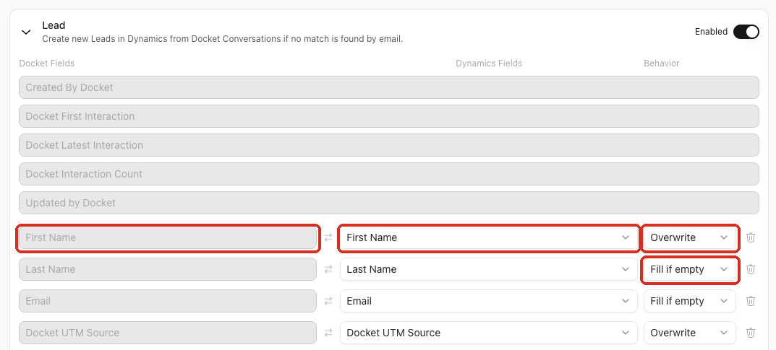Open the Email Dynamics field dropdown
The height and width of the screenshot is (350, 776).
click(488, 301)
